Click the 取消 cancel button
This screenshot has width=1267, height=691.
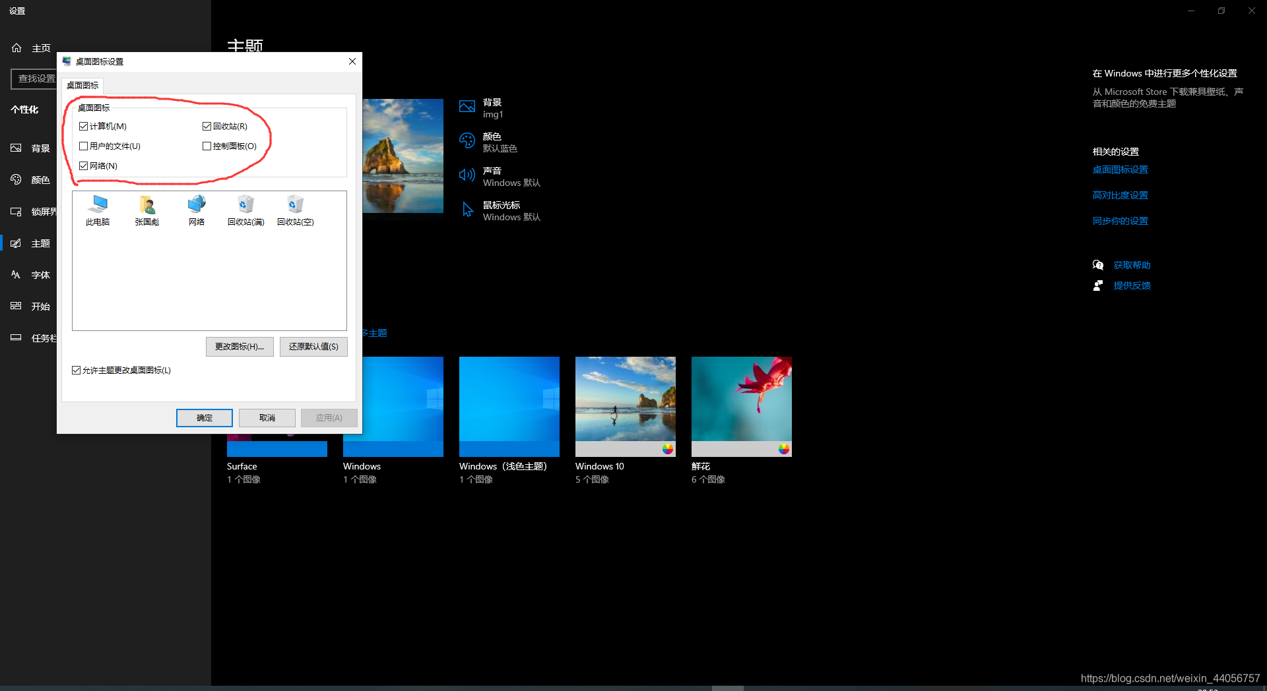pyautogui.click(x=267, y=418)
